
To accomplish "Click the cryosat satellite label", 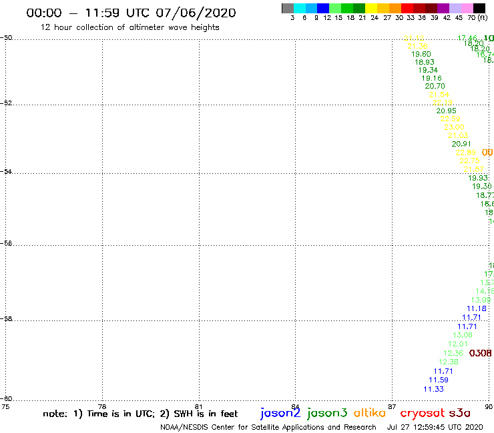I will coord(422,413).
